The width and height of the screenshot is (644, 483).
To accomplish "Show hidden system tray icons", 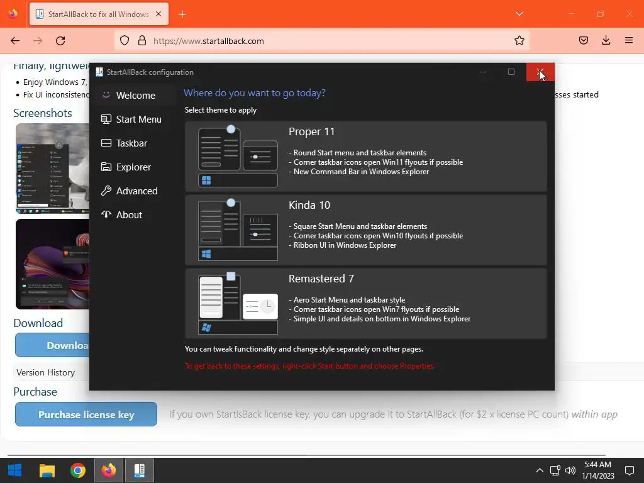I will pos(540,470).
